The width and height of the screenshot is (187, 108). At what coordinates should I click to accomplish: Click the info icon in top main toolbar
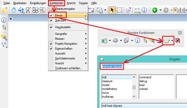(144, 10)
